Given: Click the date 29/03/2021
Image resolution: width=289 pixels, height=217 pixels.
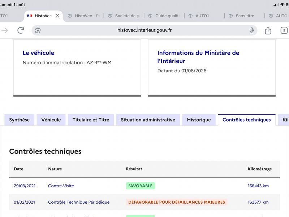Looking at the screenshot, I should [x=25, y=186].
